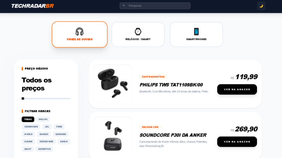
Task: Filter by the Soundcore brand chip
Action: (x=31, y=127)
